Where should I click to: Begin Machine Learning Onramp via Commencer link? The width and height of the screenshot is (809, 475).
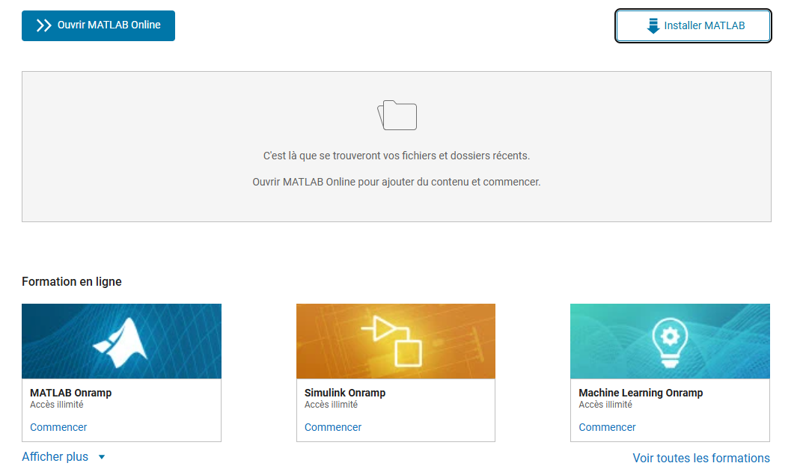pyautogui.click(x=607, y=427)
